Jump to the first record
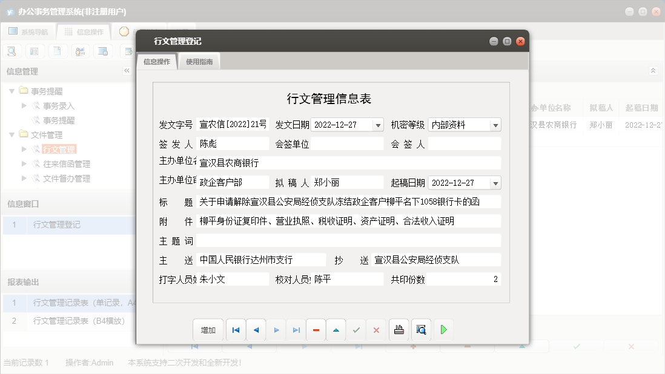The height and width of the screenshot is (374, 665). [236, 330]
